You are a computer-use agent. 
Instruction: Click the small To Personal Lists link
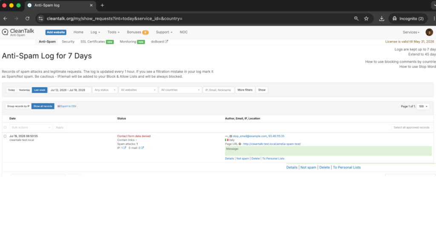click(x=273, y=159)
